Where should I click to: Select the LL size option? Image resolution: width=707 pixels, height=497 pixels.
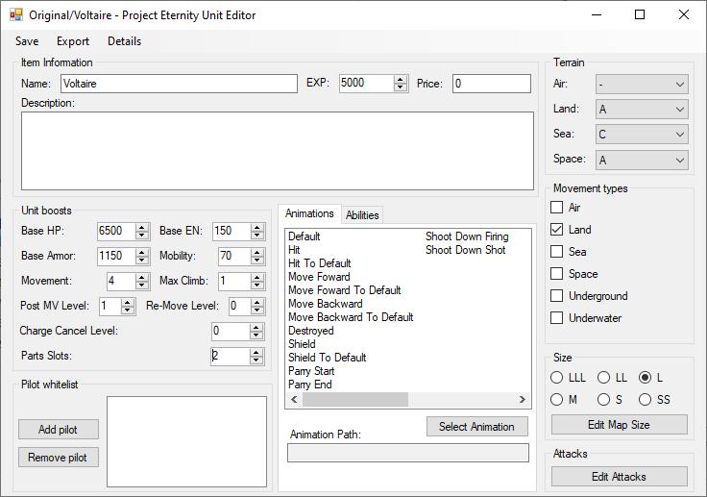click(x=604, y=378)
